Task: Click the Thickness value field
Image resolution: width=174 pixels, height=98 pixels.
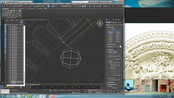Action: pos(116,63)
